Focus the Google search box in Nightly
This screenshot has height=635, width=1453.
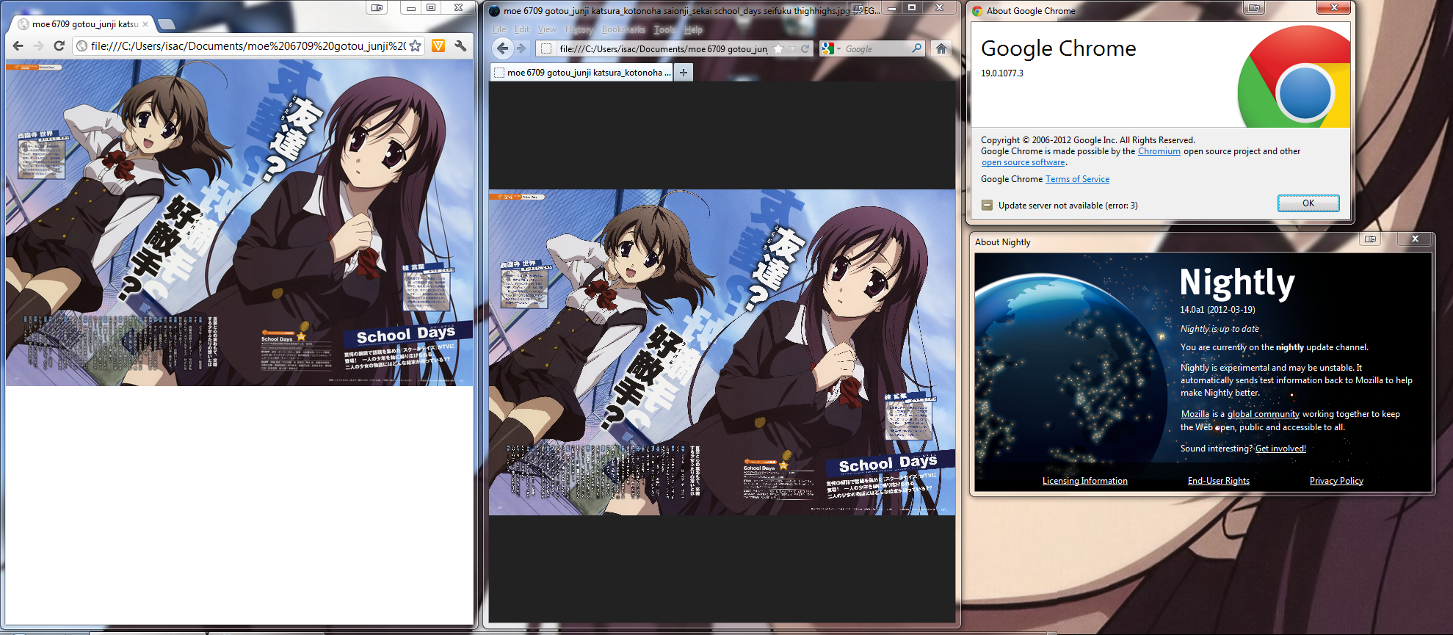[877, 48]
